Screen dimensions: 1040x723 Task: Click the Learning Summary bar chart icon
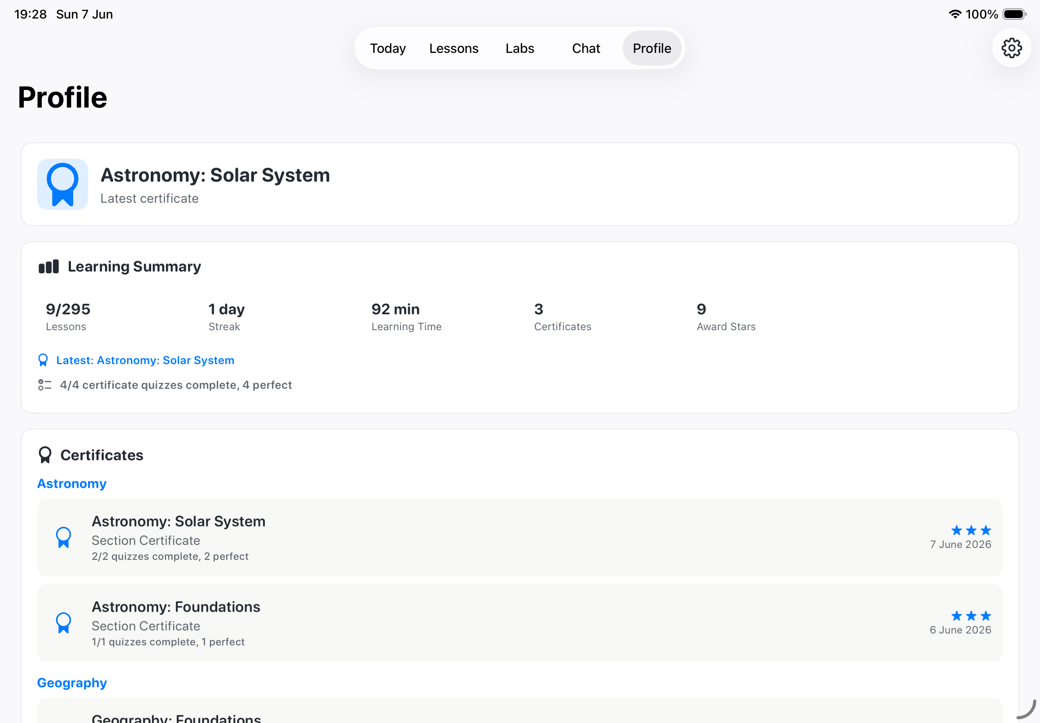48,266
